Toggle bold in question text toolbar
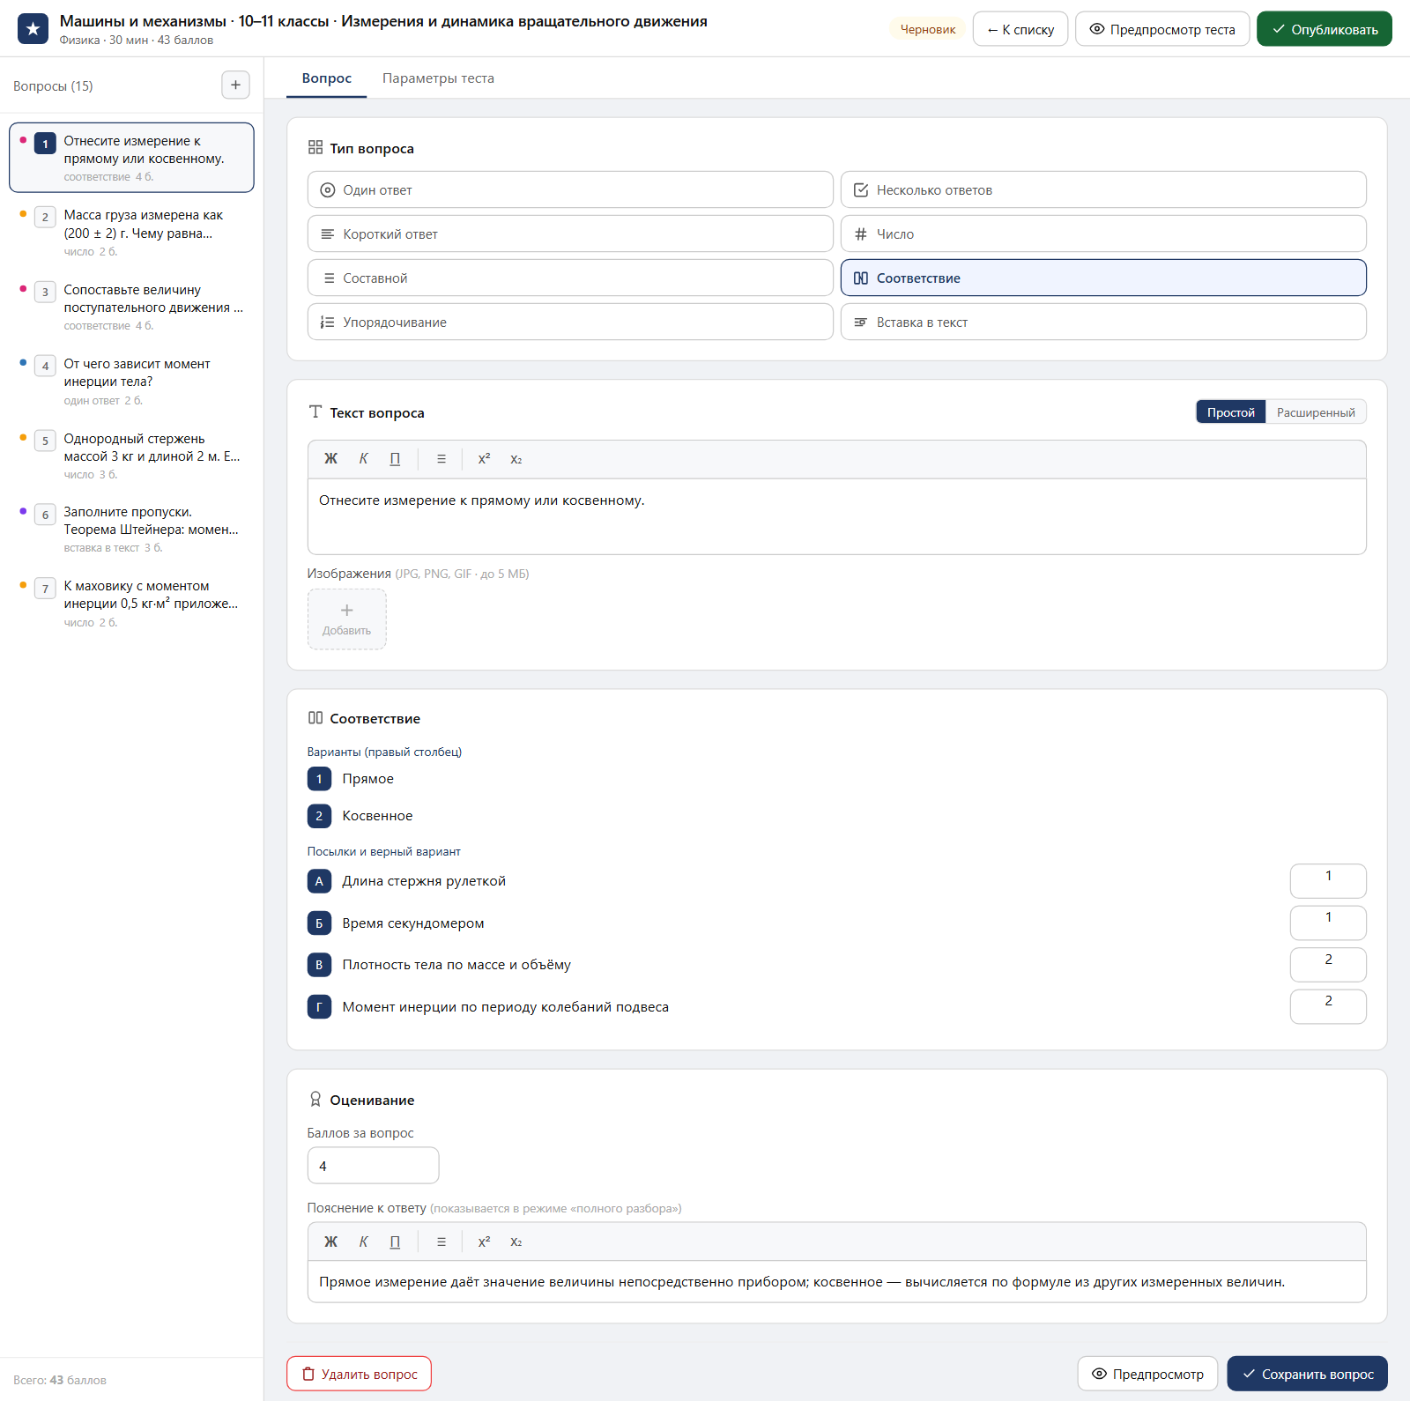 pyautogui.click(x=330, y=459)
